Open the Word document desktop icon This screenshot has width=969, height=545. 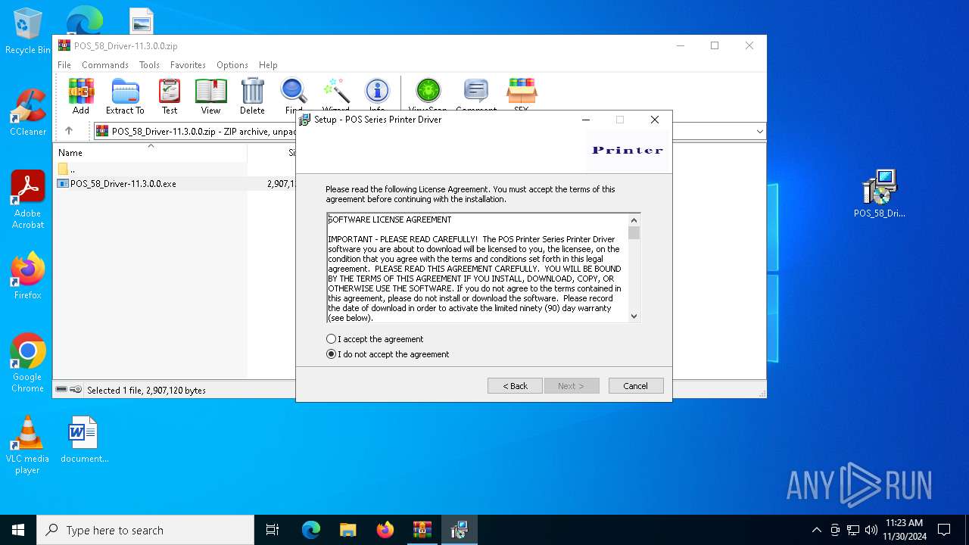coord(84,440)
